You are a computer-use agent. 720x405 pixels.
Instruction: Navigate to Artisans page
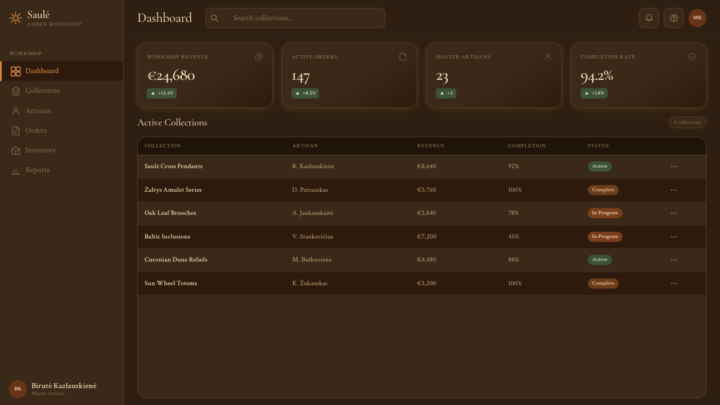(62, 111)
